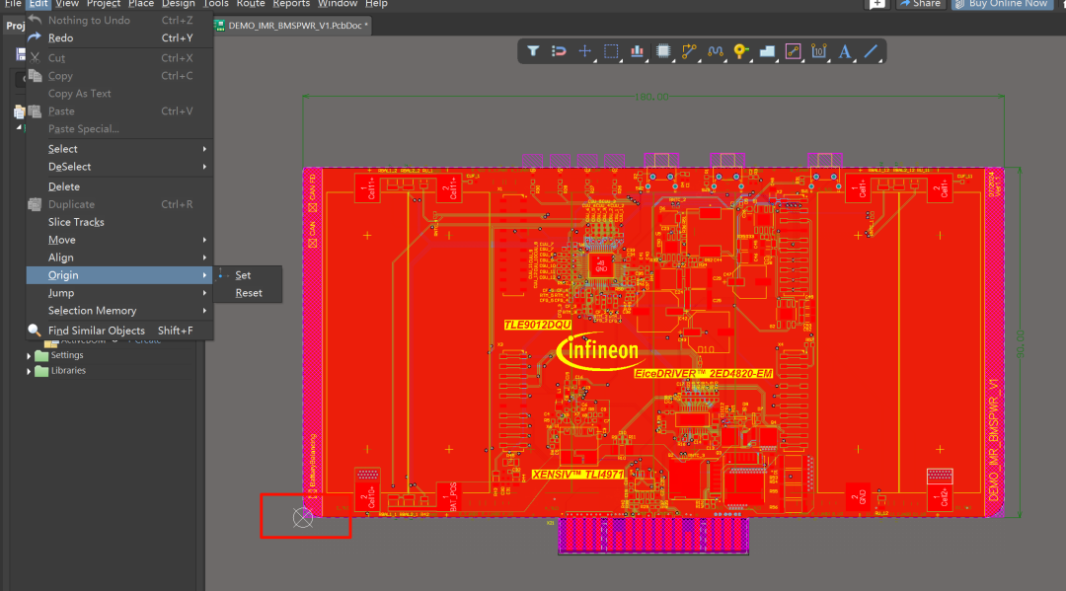The height and width of the screenshot is (591, 1066).
Task: Select the Libraries tree item label
Action: (x=69, y=371)
